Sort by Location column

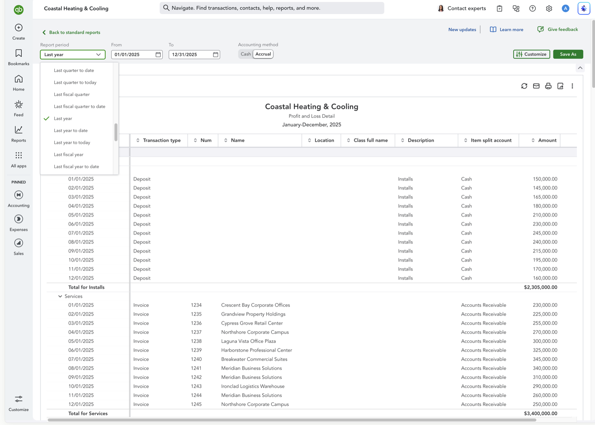(x=321, y=140)
